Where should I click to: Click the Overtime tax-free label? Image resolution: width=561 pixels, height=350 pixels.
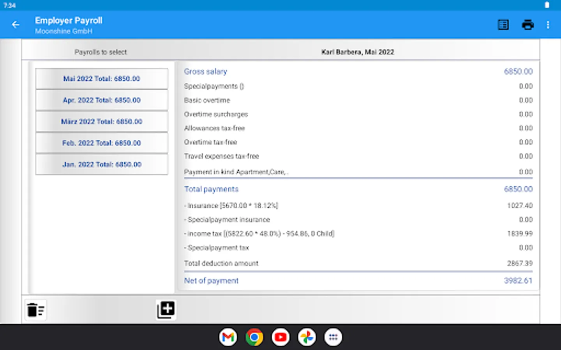click(x=210, y=142)
